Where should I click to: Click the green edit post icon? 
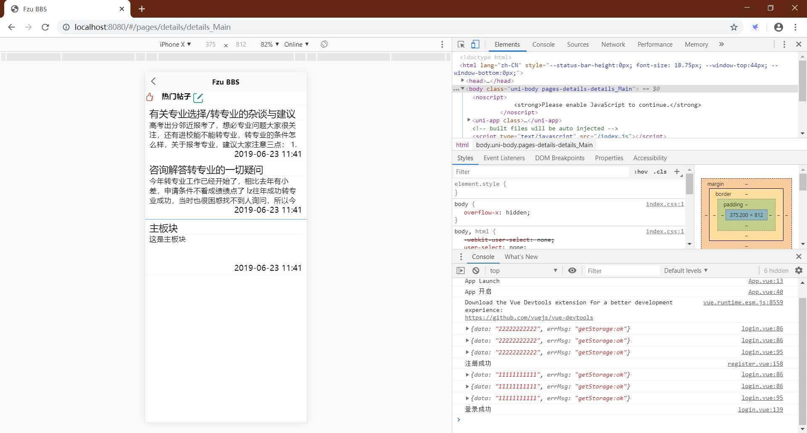[198, 98]
